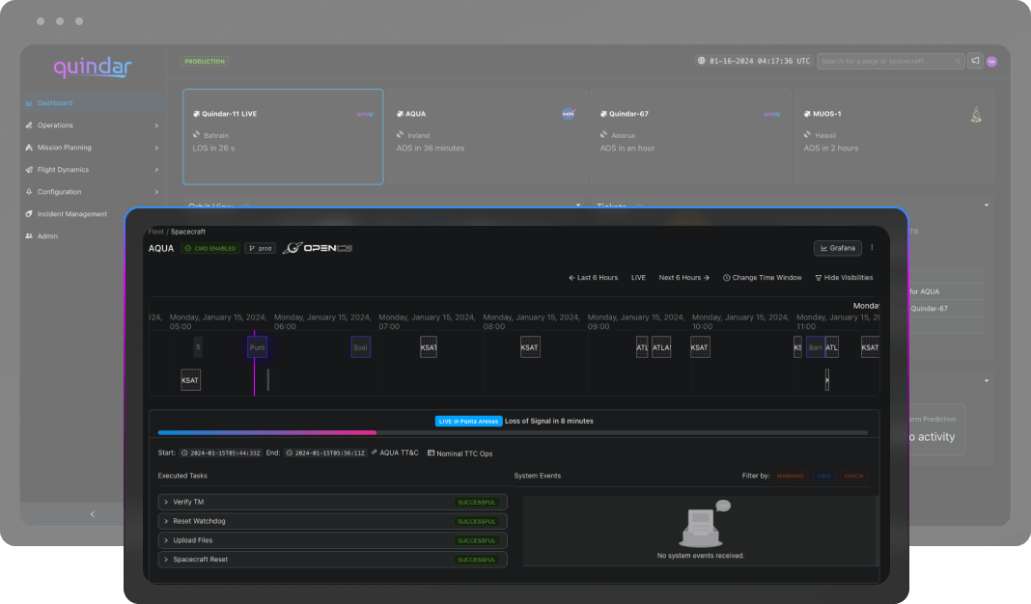Expand the Mission Planning chevron
The height and width of the screenshot is (604, 1031).
tap(156, 148)
